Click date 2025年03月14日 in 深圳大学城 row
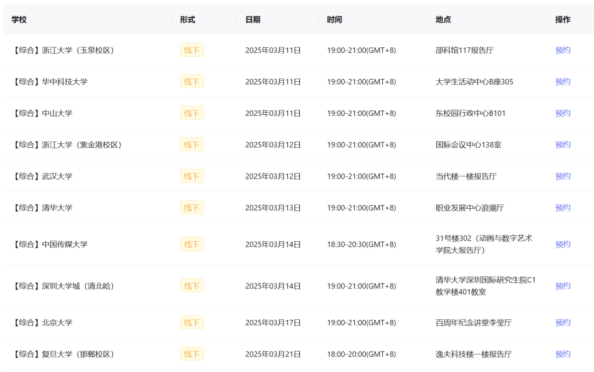The width and height of the screenshot is (594, 372). tap(273, 286)
